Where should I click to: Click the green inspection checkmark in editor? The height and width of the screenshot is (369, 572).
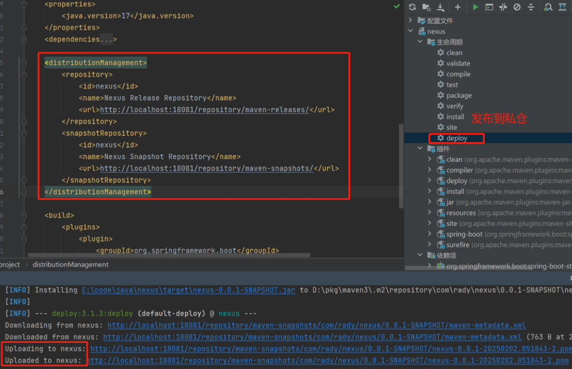click(x=397, y=6)
